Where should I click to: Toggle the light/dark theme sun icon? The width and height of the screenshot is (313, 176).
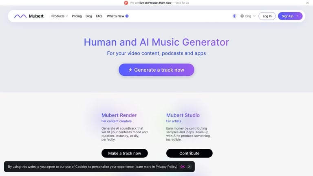pos(234,16)
